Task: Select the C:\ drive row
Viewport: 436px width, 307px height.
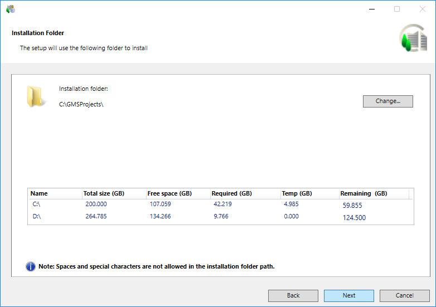Action: click(37, 204)
